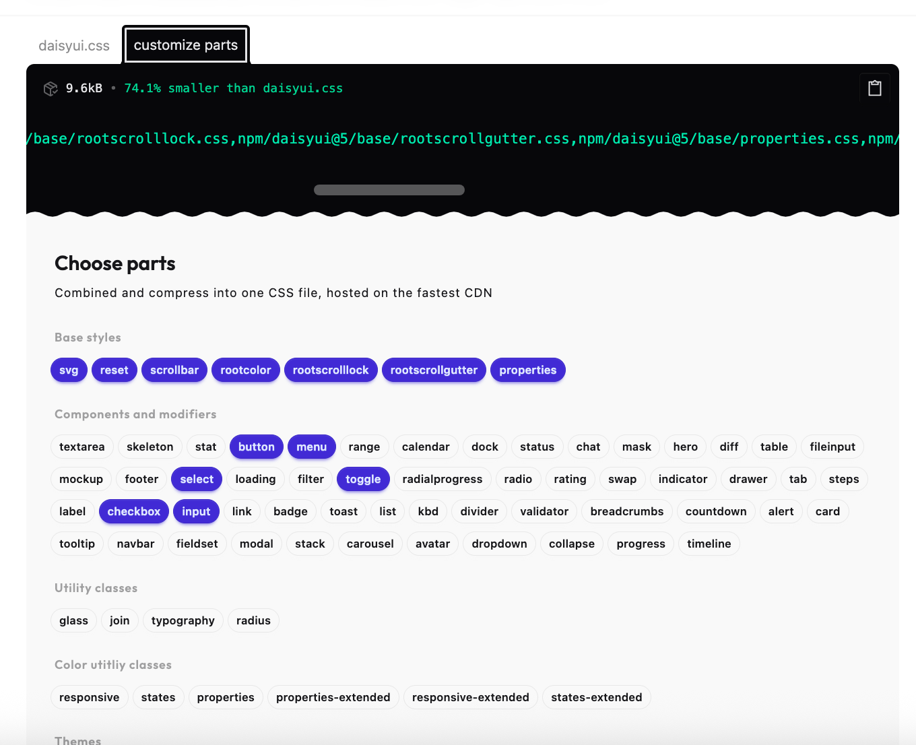The height and width of the screenshot is (745, 916).
Task: Add the diff component
Action: point(729,447)
